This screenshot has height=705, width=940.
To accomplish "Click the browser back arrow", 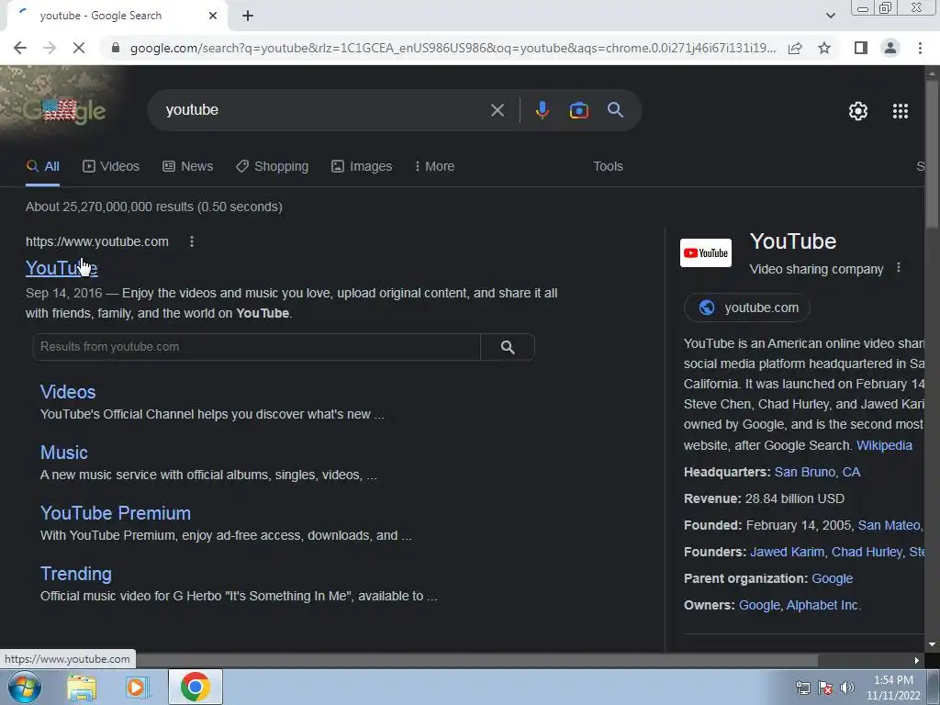I will pyautogui.click(x=20, y=48).
